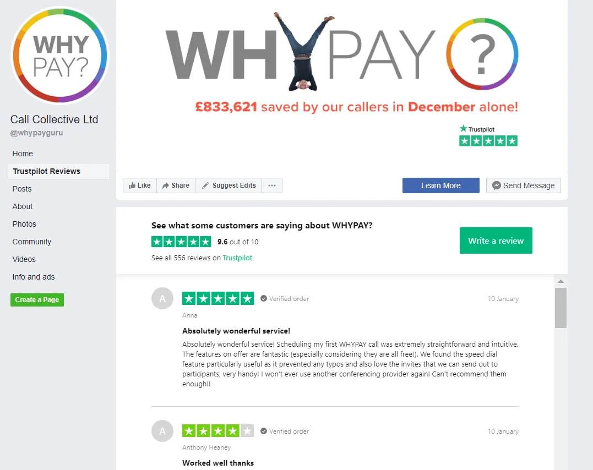
Task: Click the green Write a review button
Action: (496, 241)
